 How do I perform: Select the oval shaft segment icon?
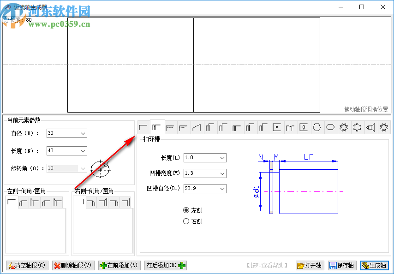coord(330,127)
